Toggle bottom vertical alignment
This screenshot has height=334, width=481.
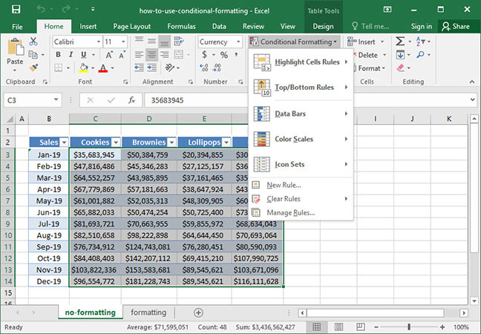point(165,42)
